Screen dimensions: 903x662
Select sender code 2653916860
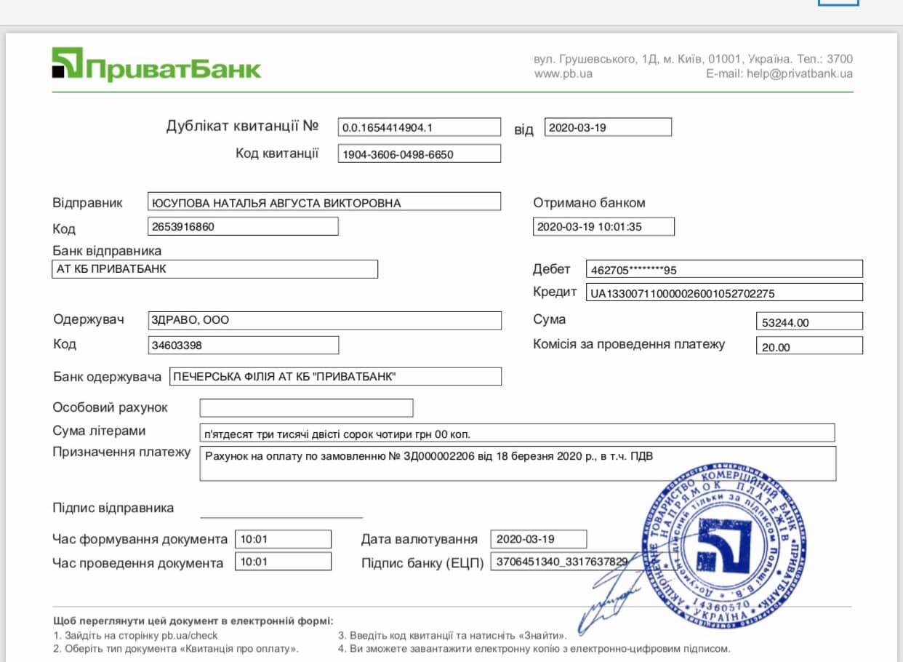tap(243, 226)
